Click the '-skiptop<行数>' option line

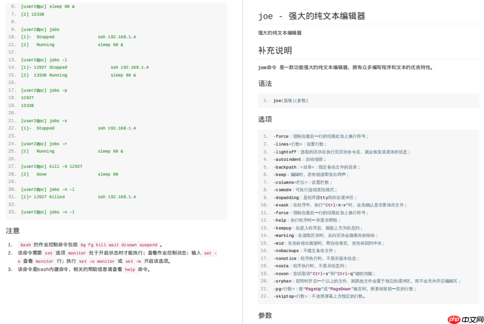click(320, 296)
